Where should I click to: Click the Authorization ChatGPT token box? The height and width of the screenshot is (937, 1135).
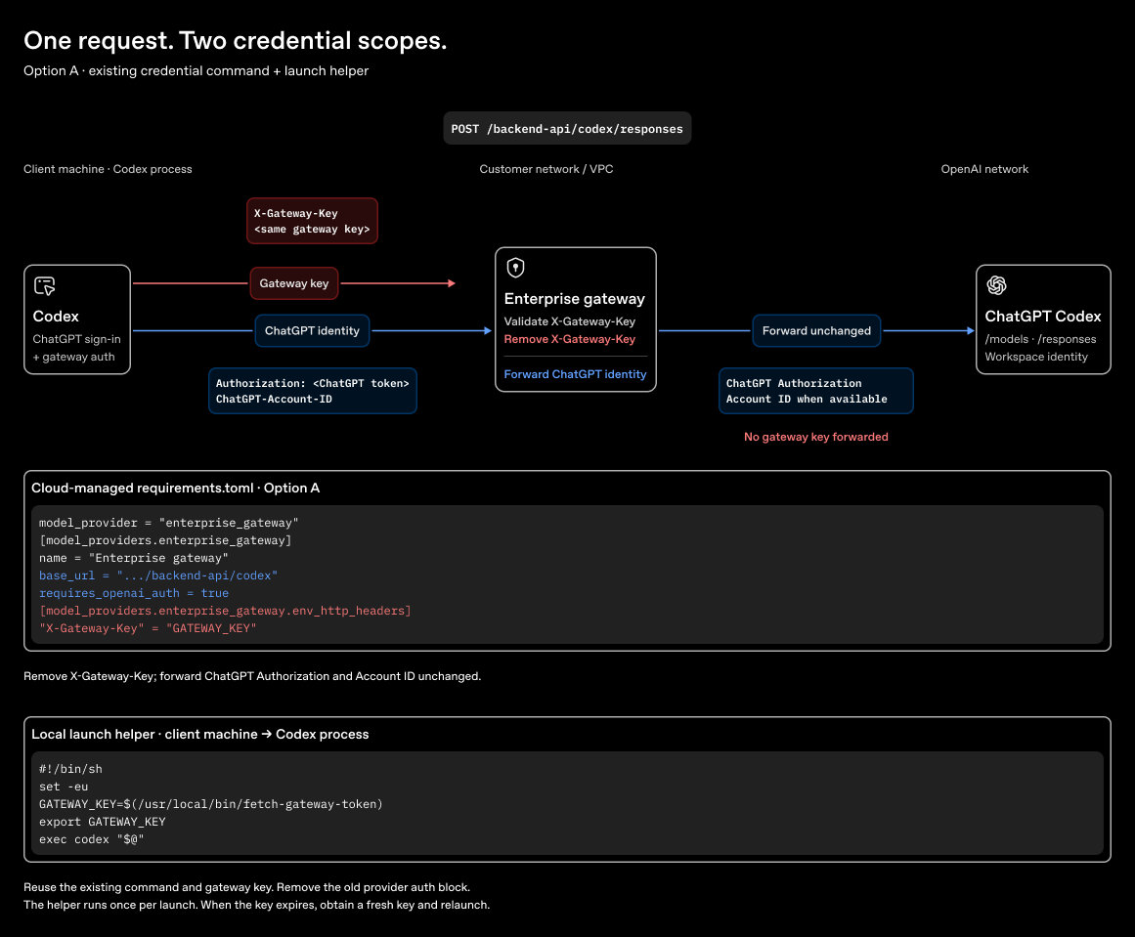click(313, 391)
